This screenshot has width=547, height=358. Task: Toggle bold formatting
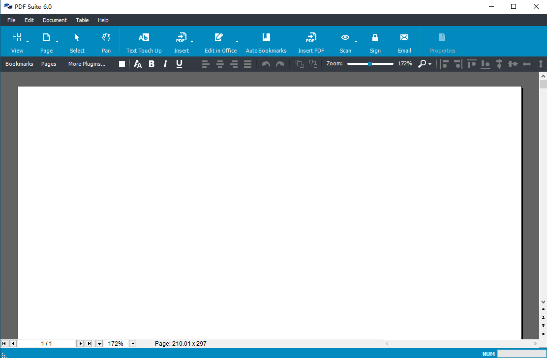click(152, 64)
